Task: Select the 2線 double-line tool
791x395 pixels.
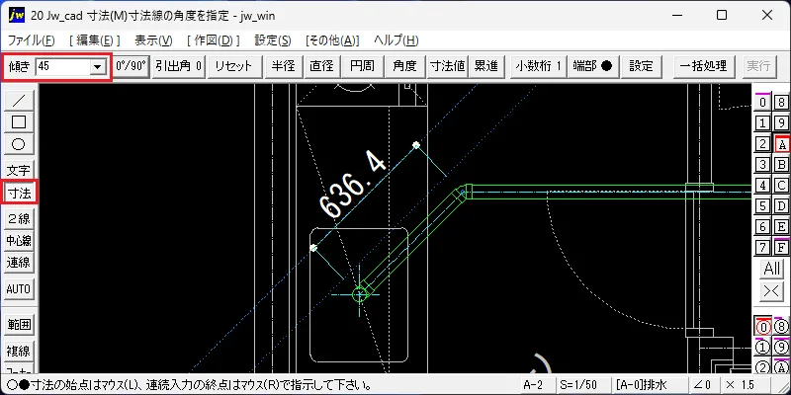Action: pos(19,218)
